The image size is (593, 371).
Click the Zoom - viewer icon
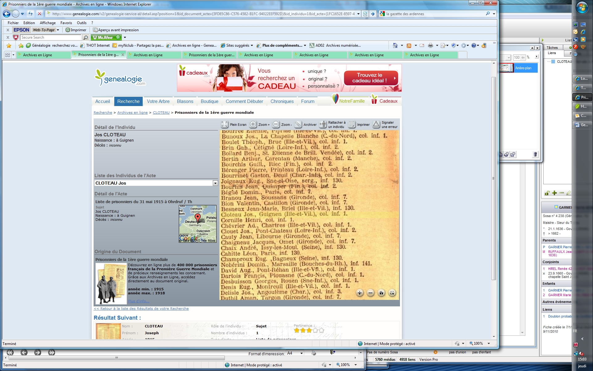(276, 124)
